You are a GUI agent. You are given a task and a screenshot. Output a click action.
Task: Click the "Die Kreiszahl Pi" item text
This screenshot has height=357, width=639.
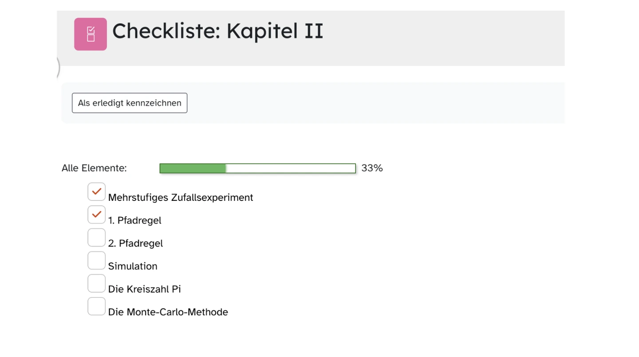point(144,289)
